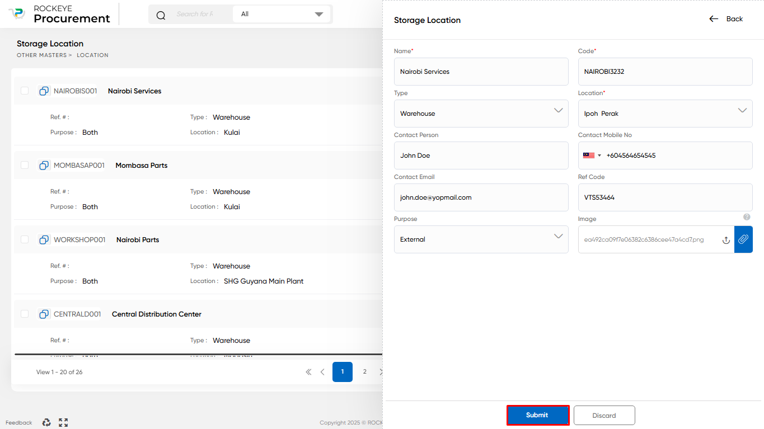Click the OTHER MASTERS breadcrumb
764x429 pixels.
[42, 55]
